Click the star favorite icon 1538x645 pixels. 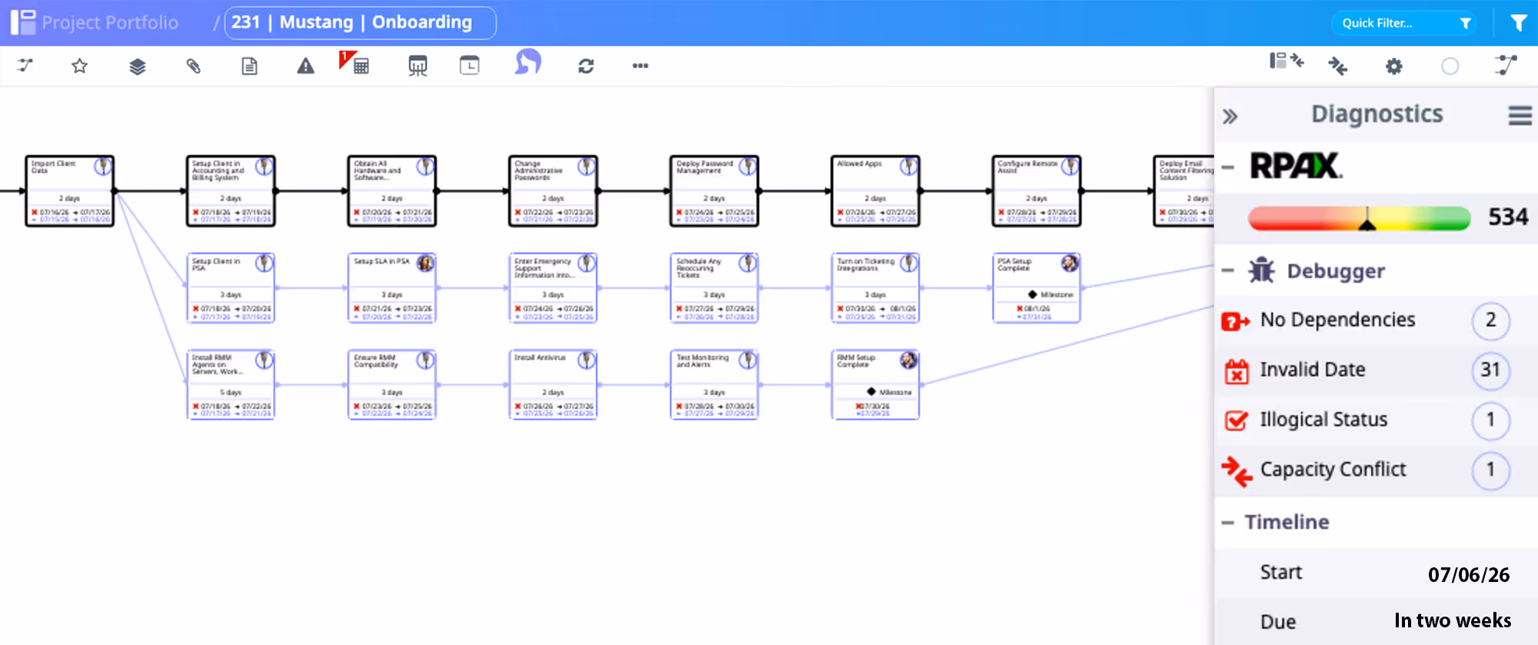(x=79, y=66)
